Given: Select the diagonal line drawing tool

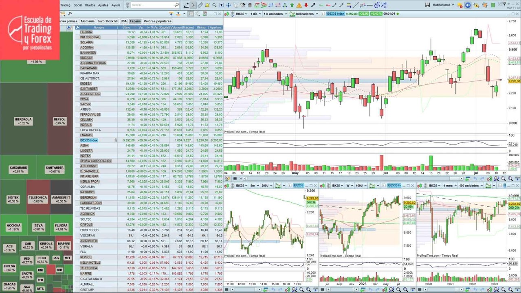Looking at the screenshot, I should coord(356,5).
